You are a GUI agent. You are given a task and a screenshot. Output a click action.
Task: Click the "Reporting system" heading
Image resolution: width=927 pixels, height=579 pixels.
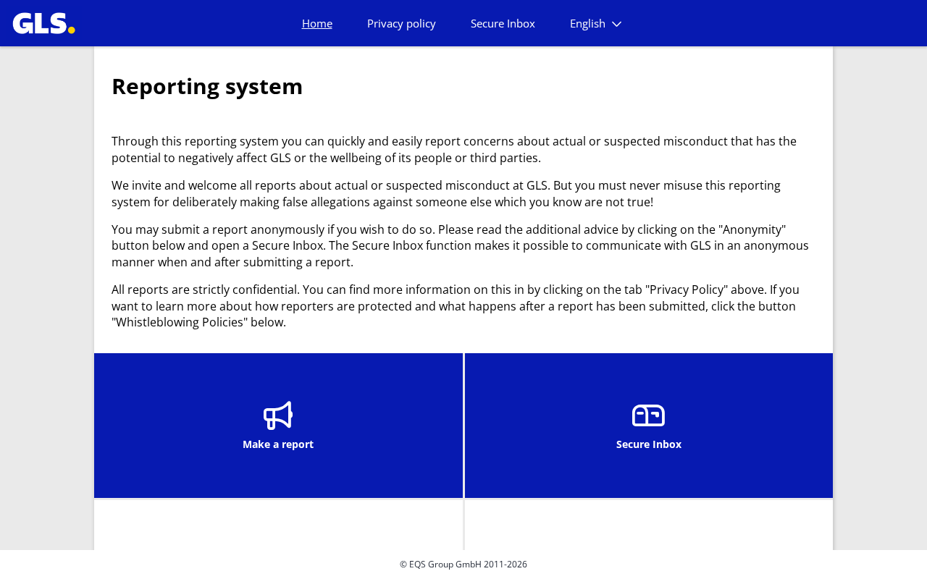click(207, 86)
